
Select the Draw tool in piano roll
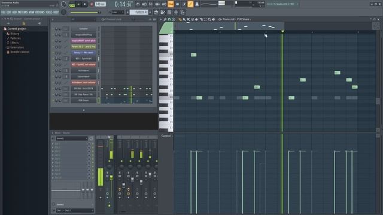(180, 19)
